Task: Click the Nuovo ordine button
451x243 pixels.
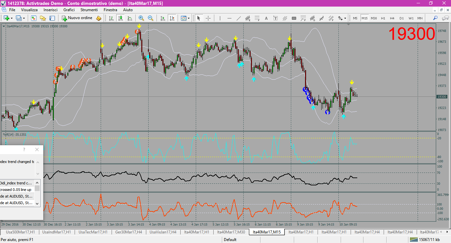Action: (x=77, y=18)
